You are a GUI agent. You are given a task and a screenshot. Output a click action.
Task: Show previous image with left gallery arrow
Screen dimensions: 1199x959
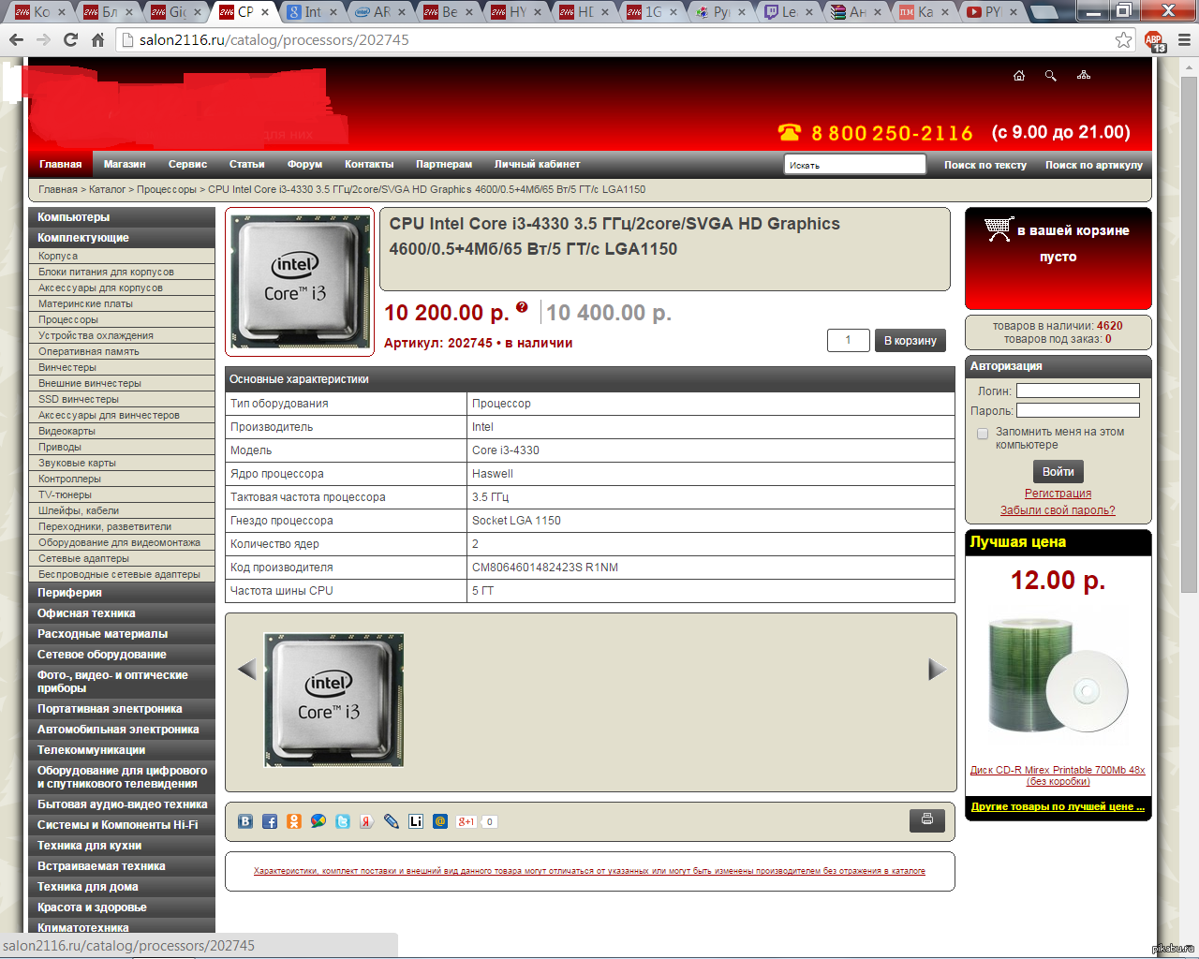coord(247,669)
